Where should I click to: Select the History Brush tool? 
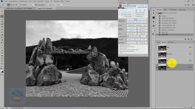click(2, 37)
